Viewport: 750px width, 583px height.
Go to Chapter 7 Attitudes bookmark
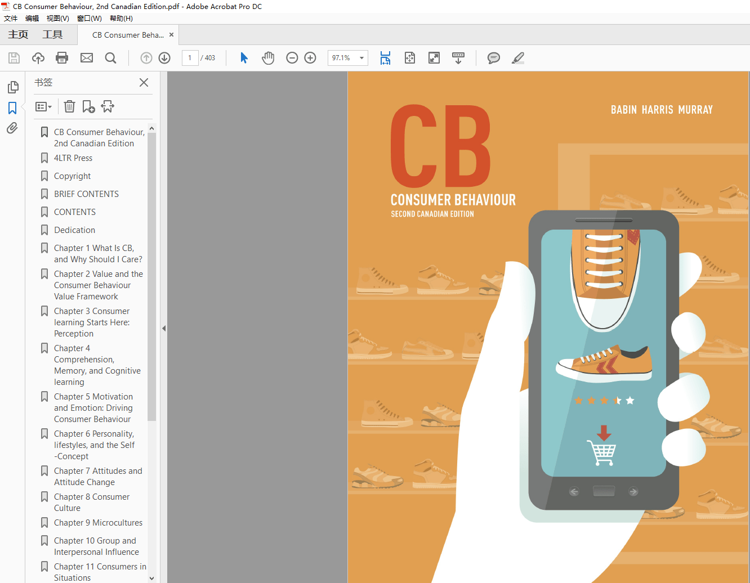[98, 477]
